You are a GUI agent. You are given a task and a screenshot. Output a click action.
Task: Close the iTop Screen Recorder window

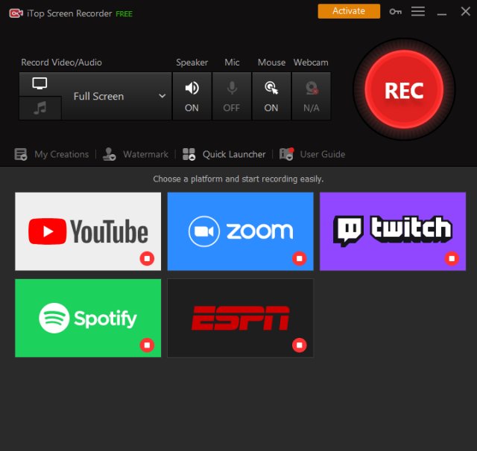click(x=465, y=12)
